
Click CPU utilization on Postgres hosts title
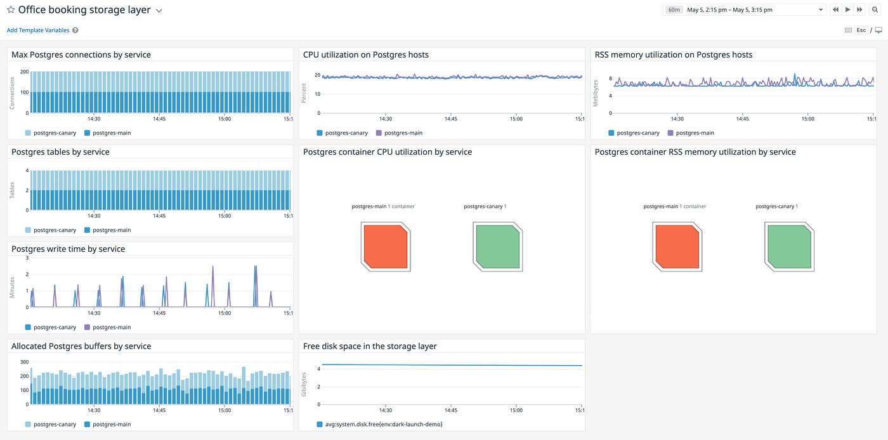[366, 55]
